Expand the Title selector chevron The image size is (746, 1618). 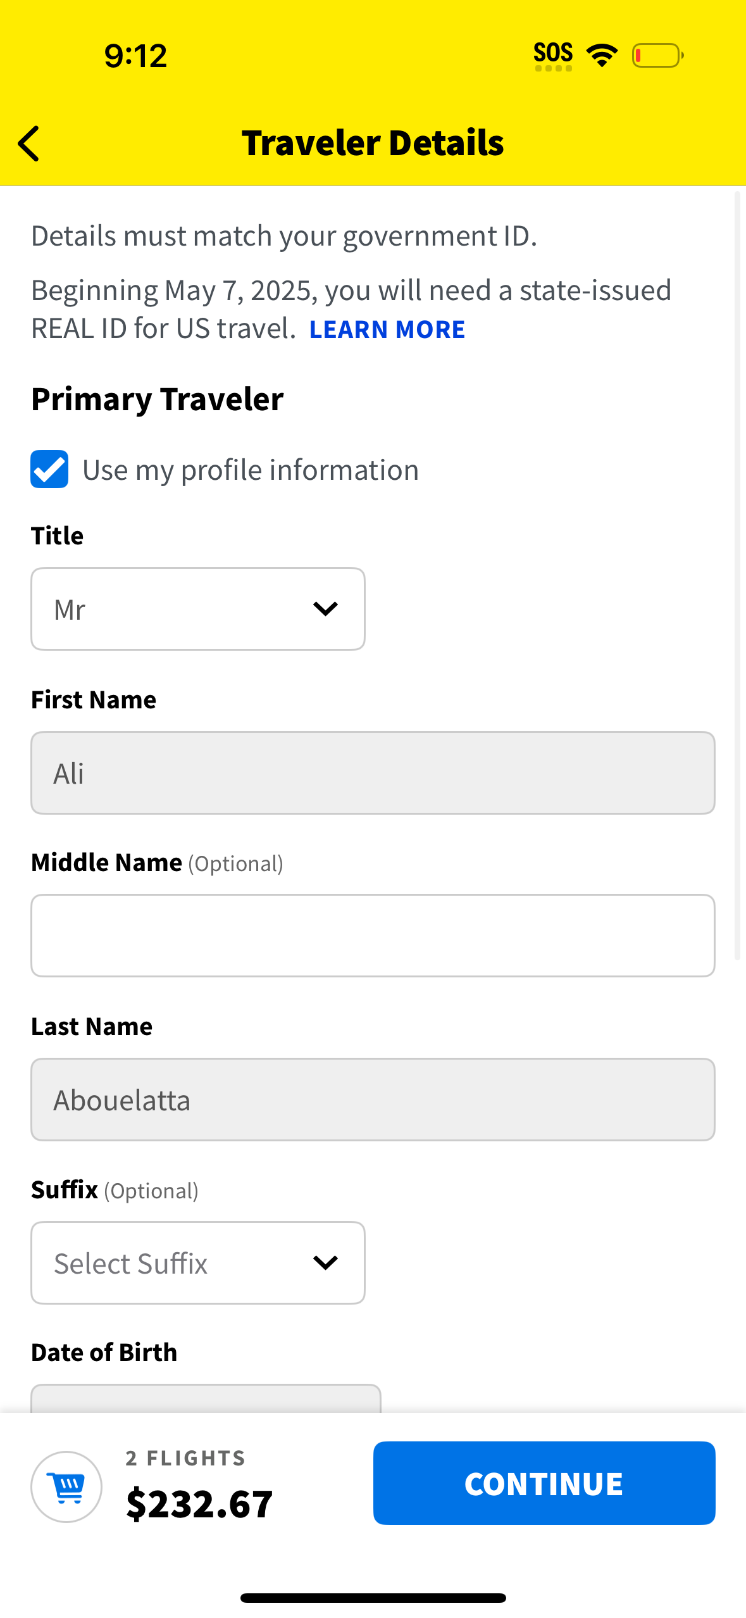point(325,608)
